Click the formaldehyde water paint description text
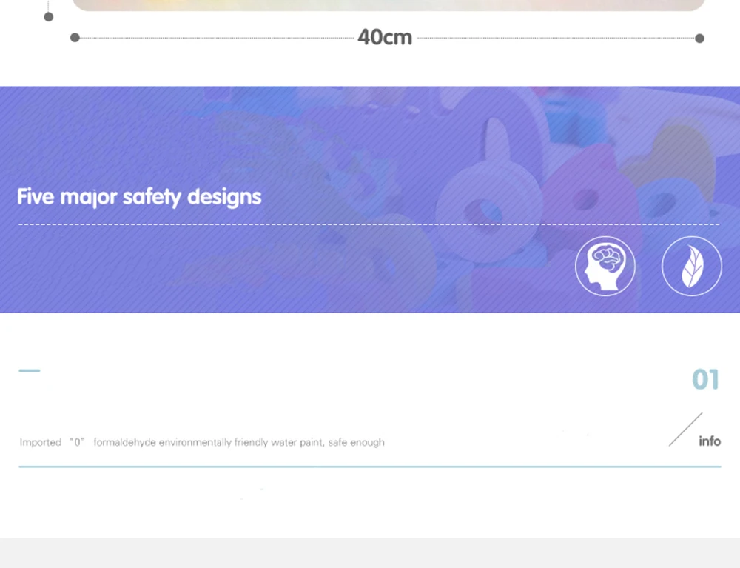This screenshot has width=740, height=568. click(202, 442)
